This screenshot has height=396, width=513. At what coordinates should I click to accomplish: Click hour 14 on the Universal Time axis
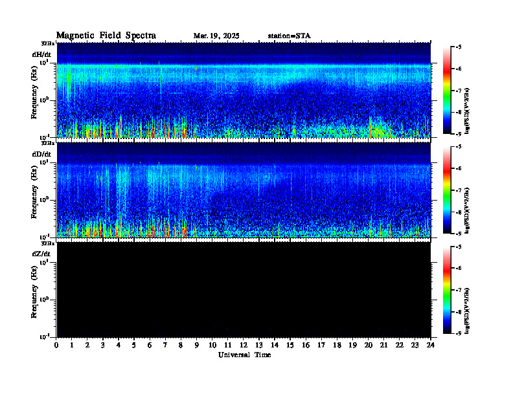[x=275, y=345]
